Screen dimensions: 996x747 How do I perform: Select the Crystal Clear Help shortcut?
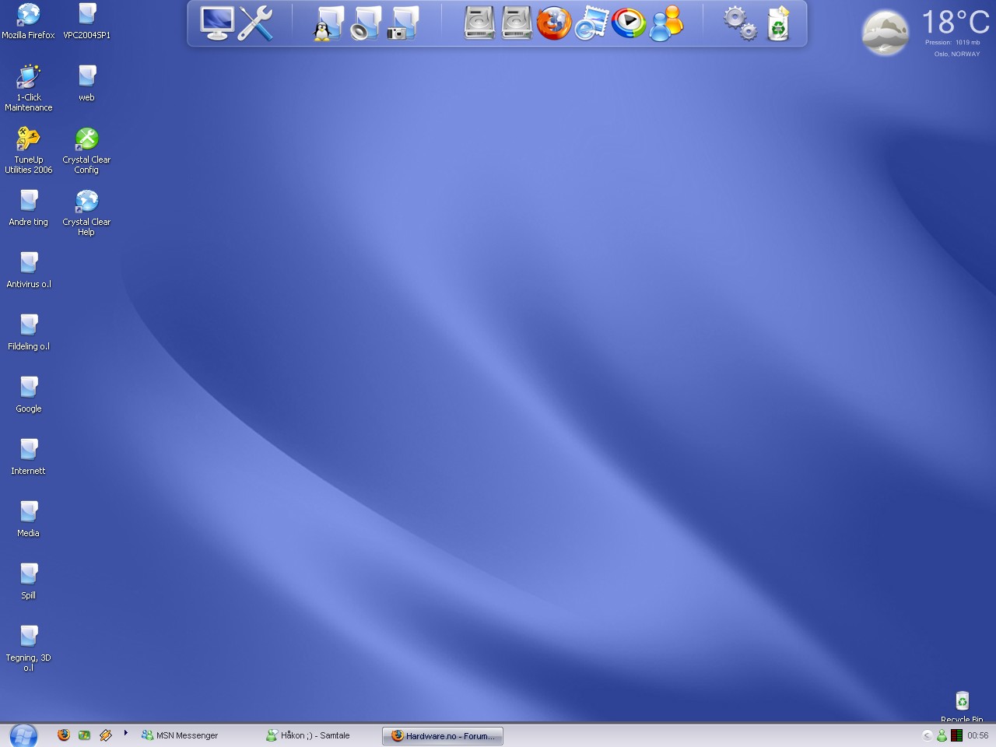[86, 212]
